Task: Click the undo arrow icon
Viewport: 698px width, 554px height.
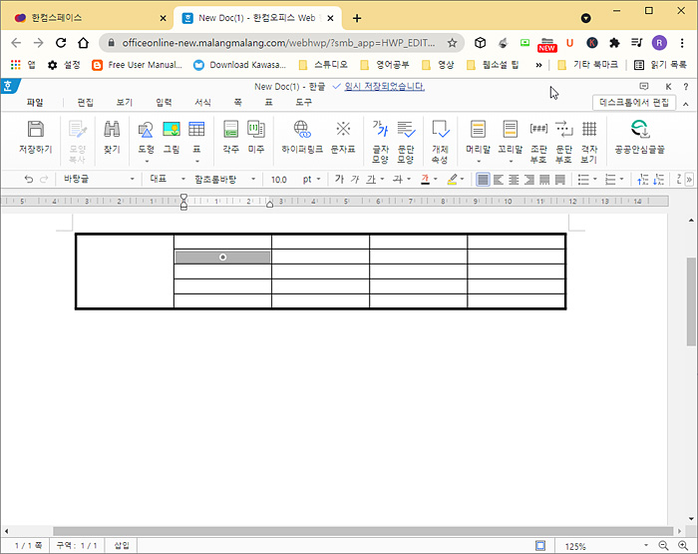Action: point(29,179)
